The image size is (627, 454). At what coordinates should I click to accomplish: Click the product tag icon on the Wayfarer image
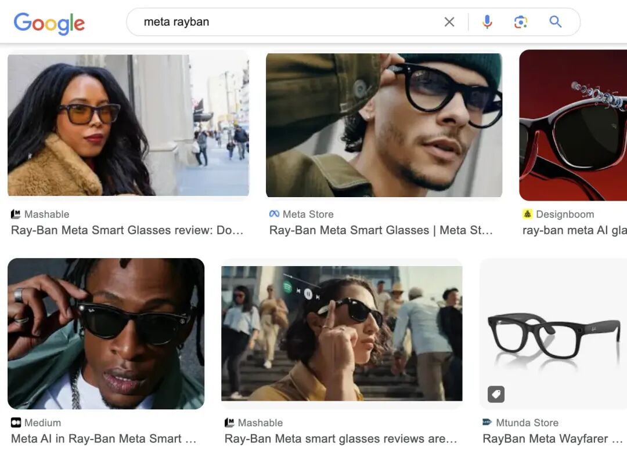(x=496, y=394)
